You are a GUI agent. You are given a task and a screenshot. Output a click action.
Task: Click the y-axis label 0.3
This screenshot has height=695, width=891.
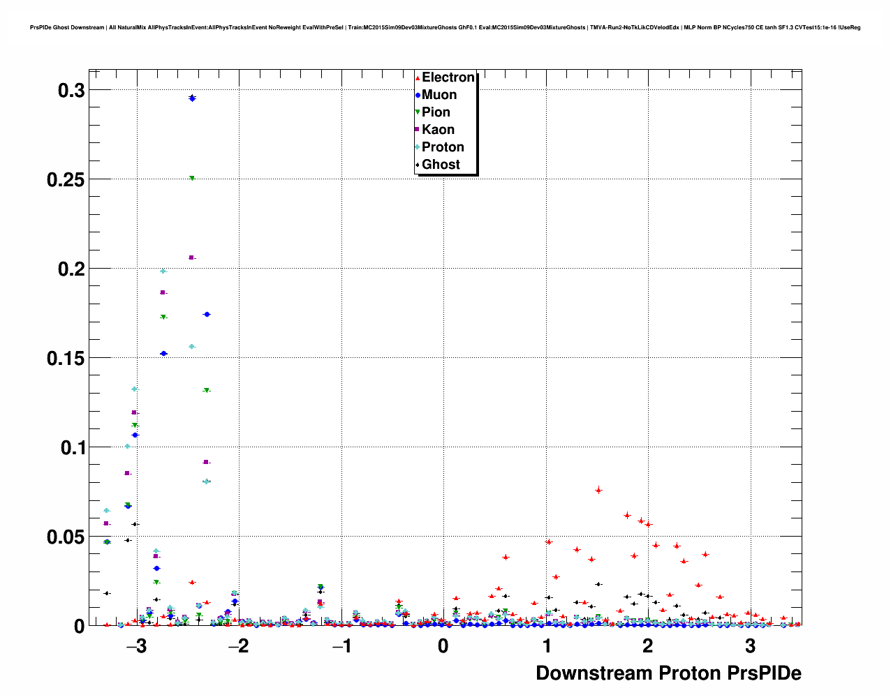point(71,91)
